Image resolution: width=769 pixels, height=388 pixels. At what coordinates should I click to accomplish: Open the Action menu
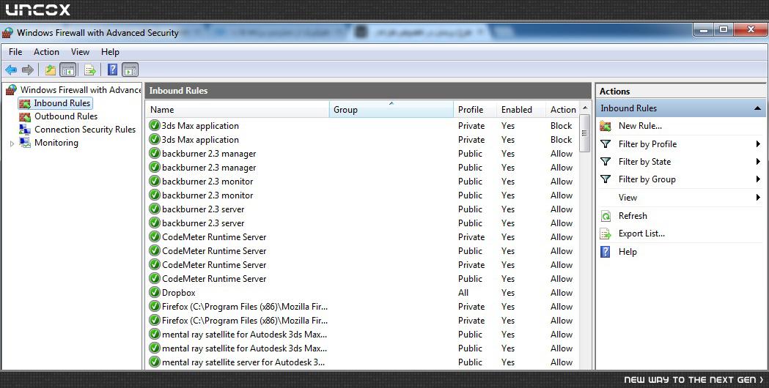coord(46,52)
